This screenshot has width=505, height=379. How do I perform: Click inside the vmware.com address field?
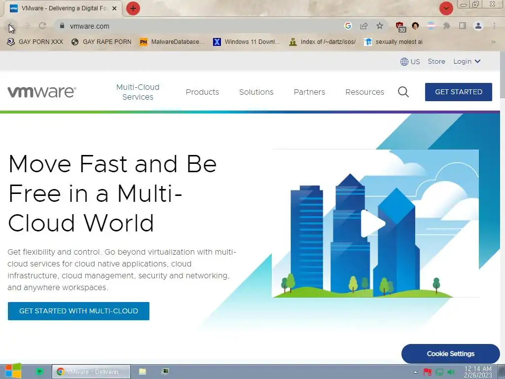tap(200, 26)
